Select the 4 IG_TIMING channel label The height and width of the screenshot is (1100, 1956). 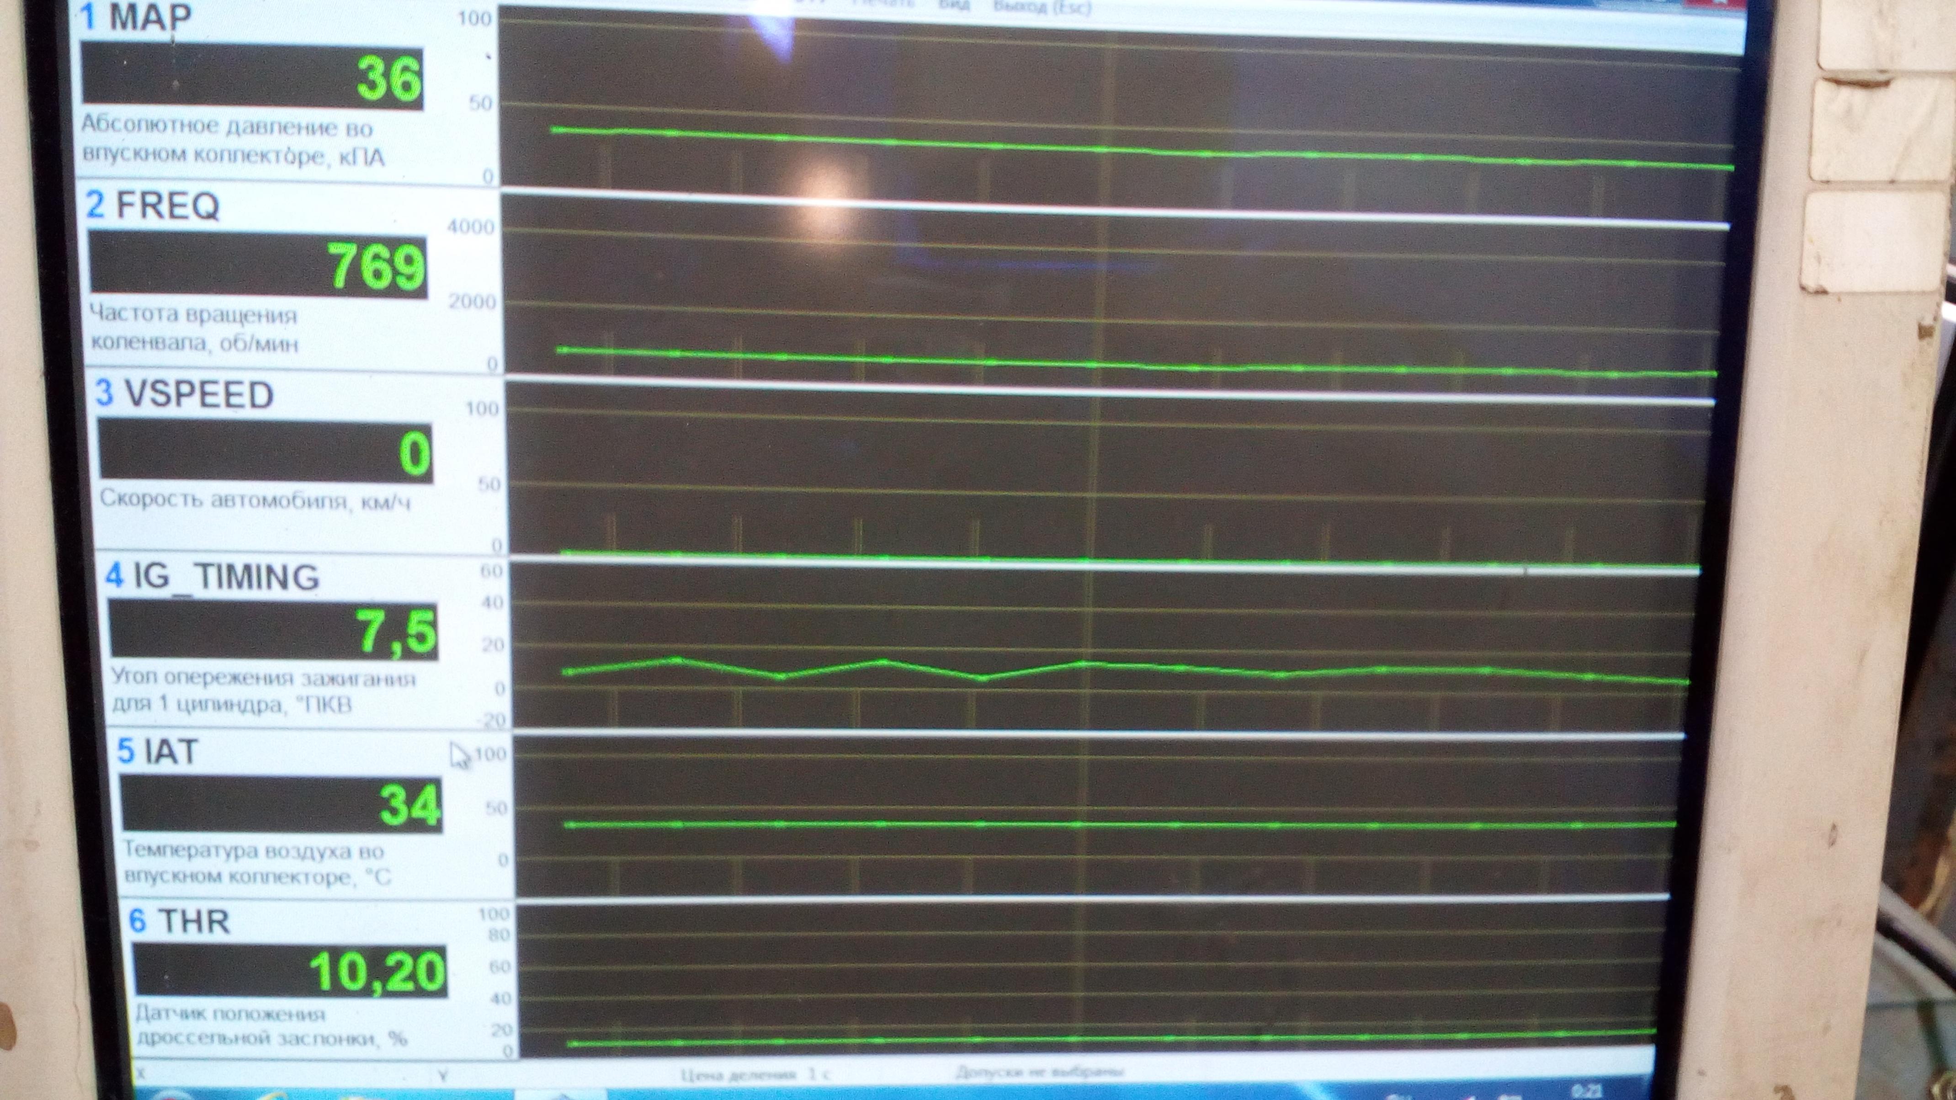212,577
